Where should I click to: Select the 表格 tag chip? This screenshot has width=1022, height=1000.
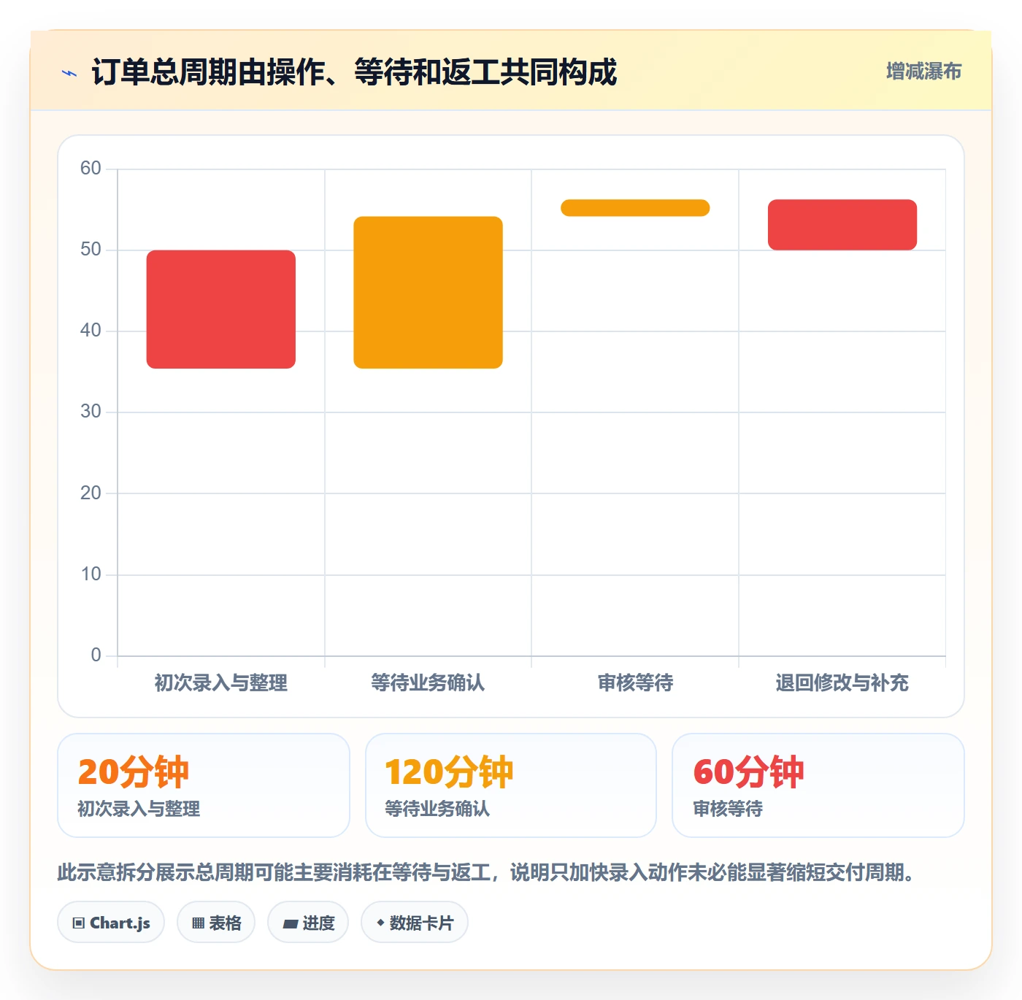216,923
